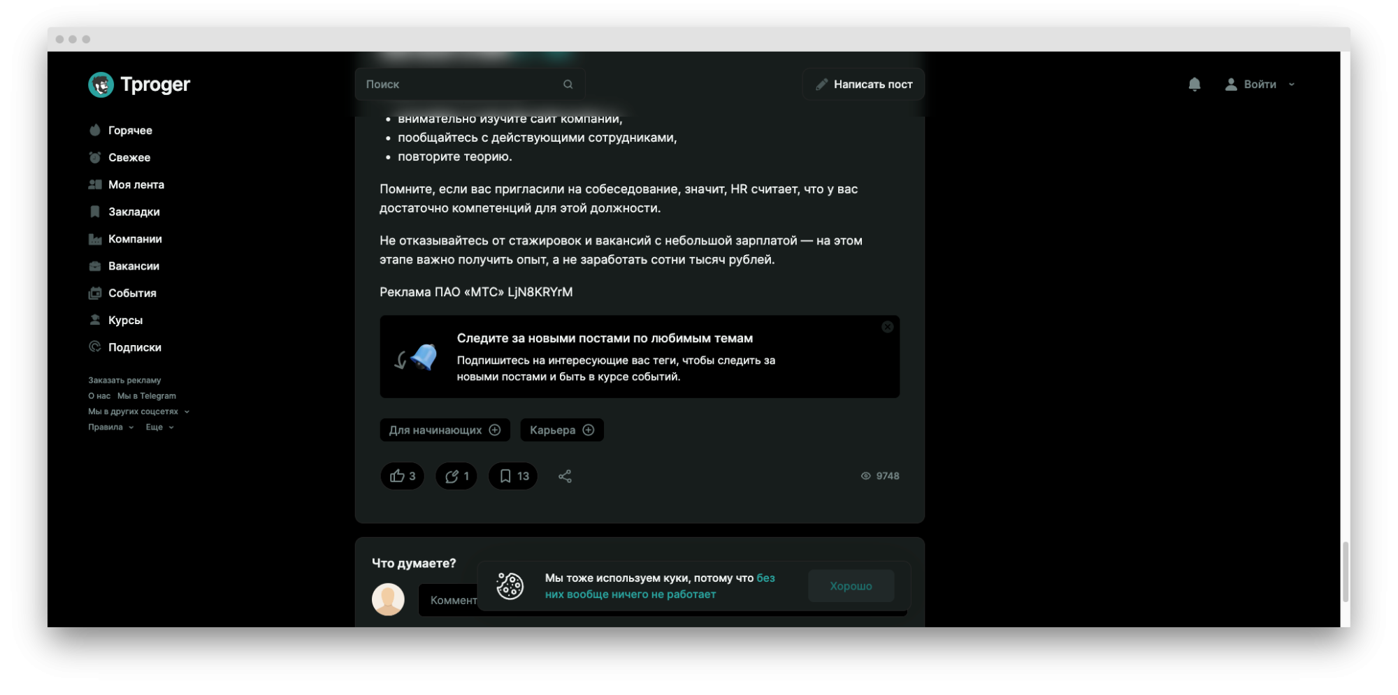This screenshot has width=1398, height=695.
Task: Select Курсы in the sidebar
Action: click(x=125, y=320)
